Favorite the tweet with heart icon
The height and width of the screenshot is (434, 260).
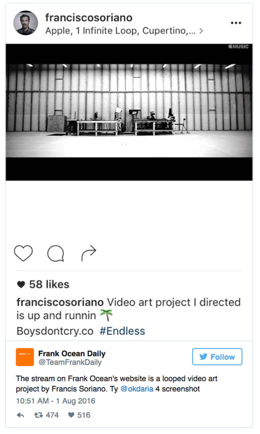[x=71, y=415]
